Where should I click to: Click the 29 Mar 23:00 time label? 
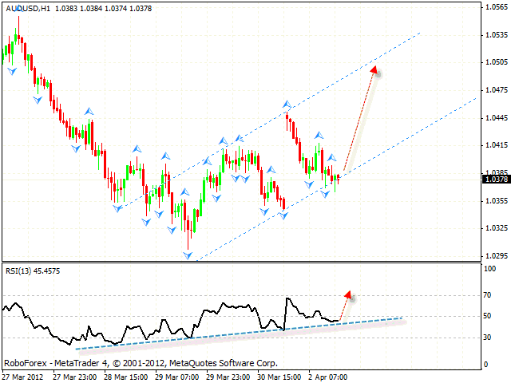tap(228, 377)
